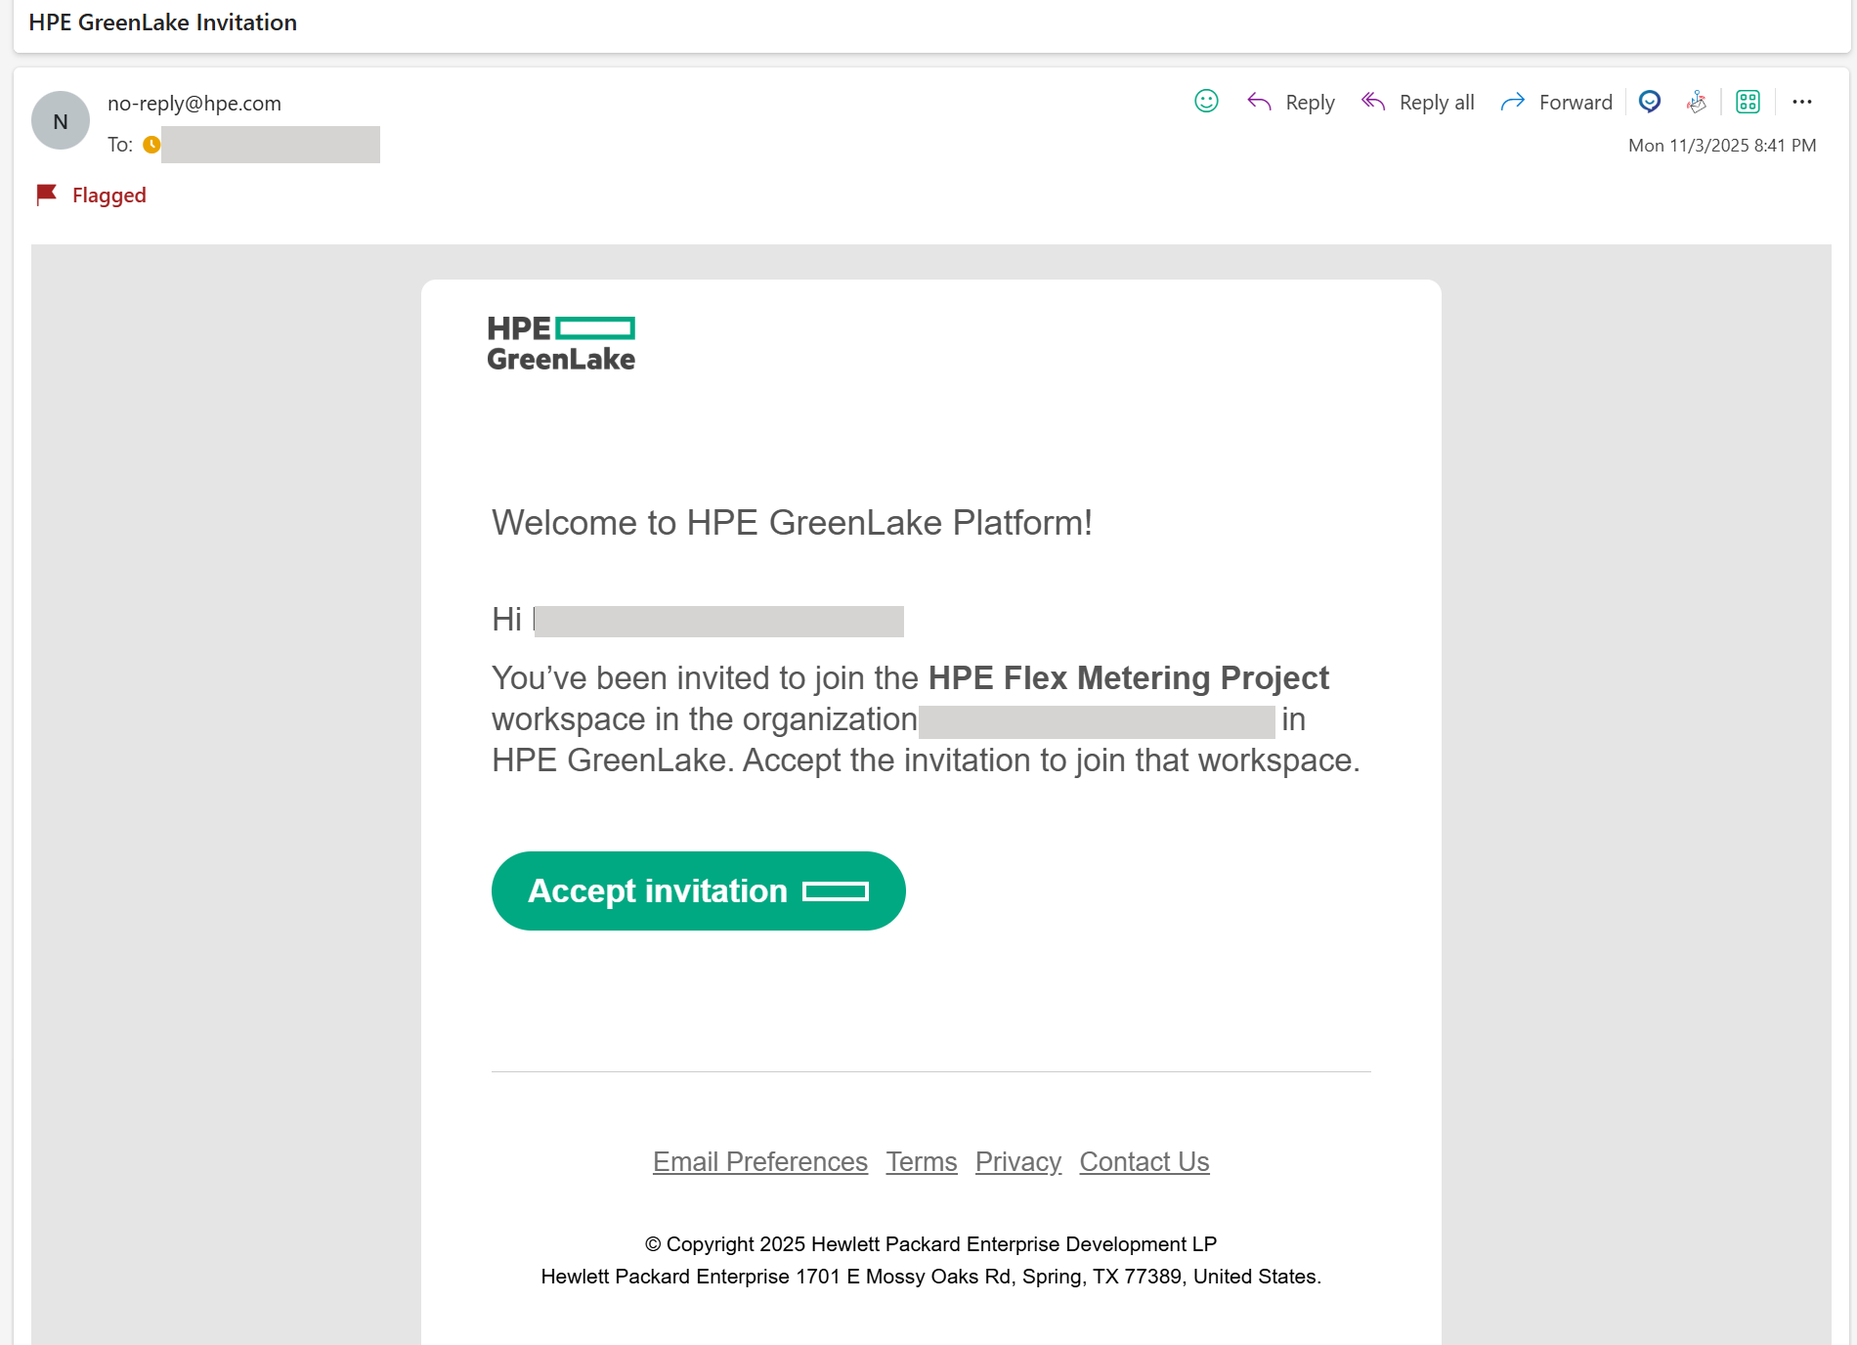Click the Accept invitation button
Image resolution: width=1857 pixels, height=1345 pixels.
pos(699,890)
